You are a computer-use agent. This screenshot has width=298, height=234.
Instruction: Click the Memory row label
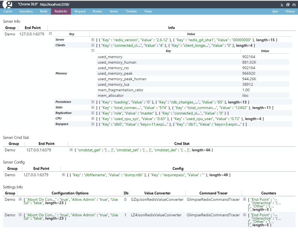tap(61, 73)
